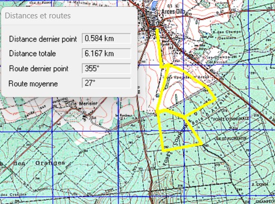Select the yellow route's endpoint at Arces-Dilo
275x204 pixels.
click(157, 29)
